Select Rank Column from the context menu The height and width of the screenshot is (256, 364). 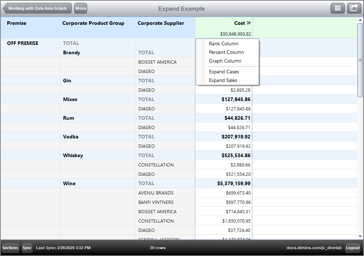click(x=223, y=44)
